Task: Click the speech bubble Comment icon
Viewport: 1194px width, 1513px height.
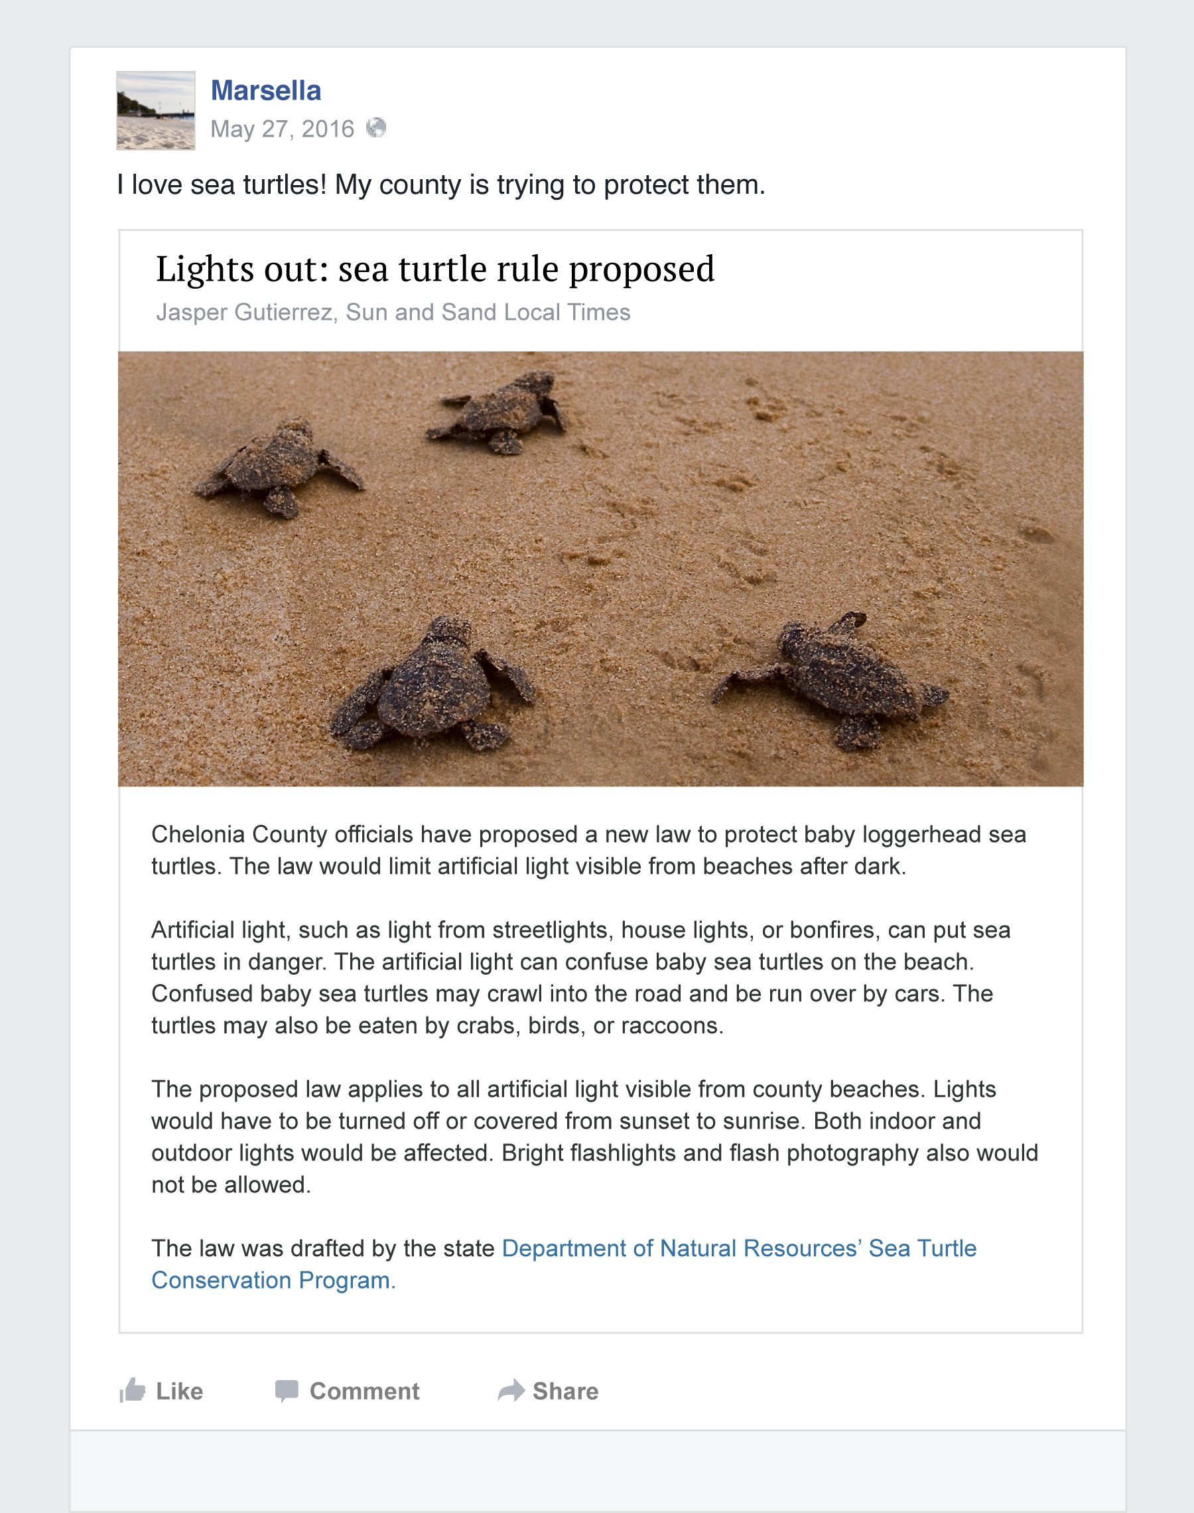Action: pos(287,1391)
